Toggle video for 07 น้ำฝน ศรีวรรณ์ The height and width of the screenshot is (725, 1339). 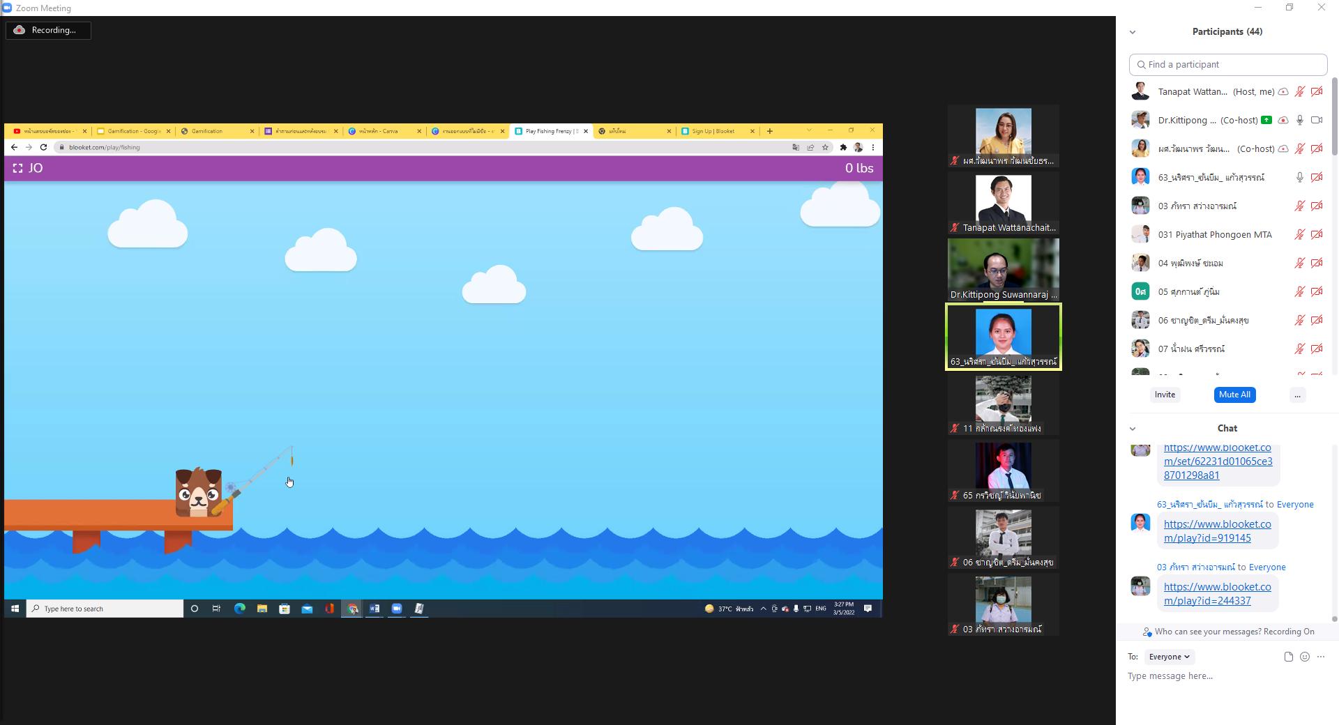1317,349
